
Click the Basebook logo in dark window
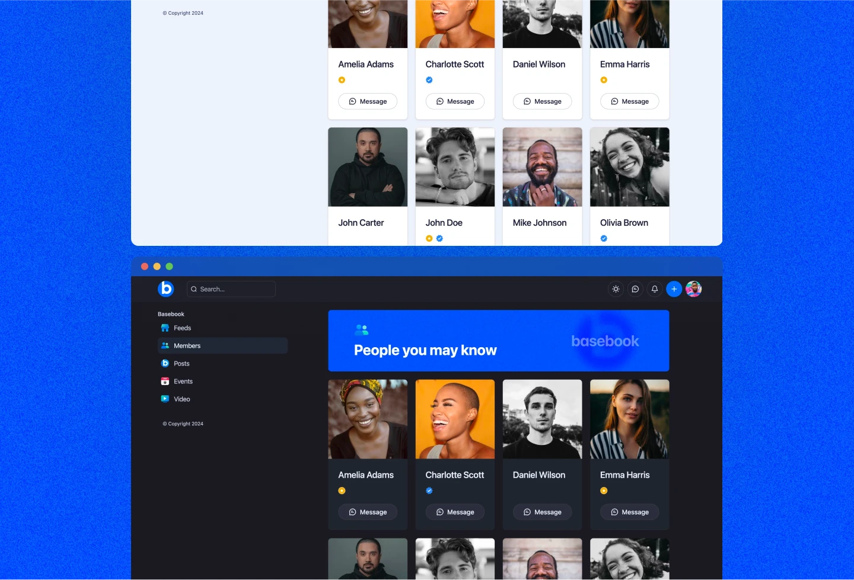(166, 289)
